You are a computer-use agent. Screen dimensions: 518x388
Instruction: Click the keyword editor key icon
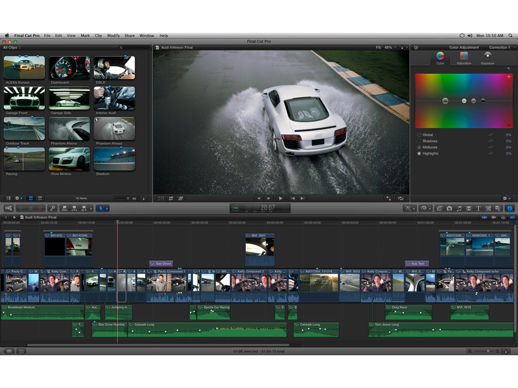coord(52,209)
